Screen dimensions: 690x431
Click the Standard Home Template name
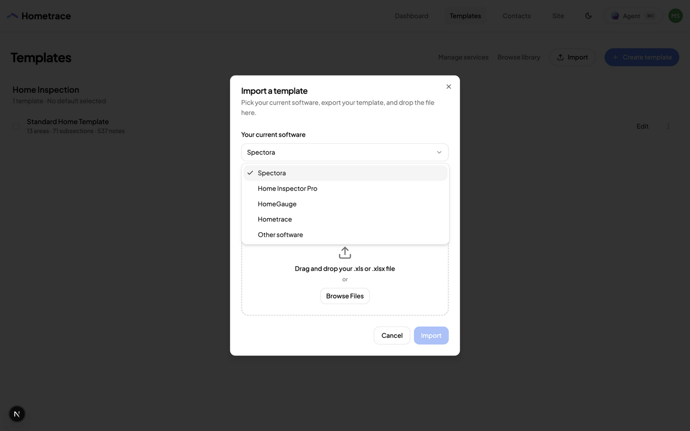[x=68, y=122]
